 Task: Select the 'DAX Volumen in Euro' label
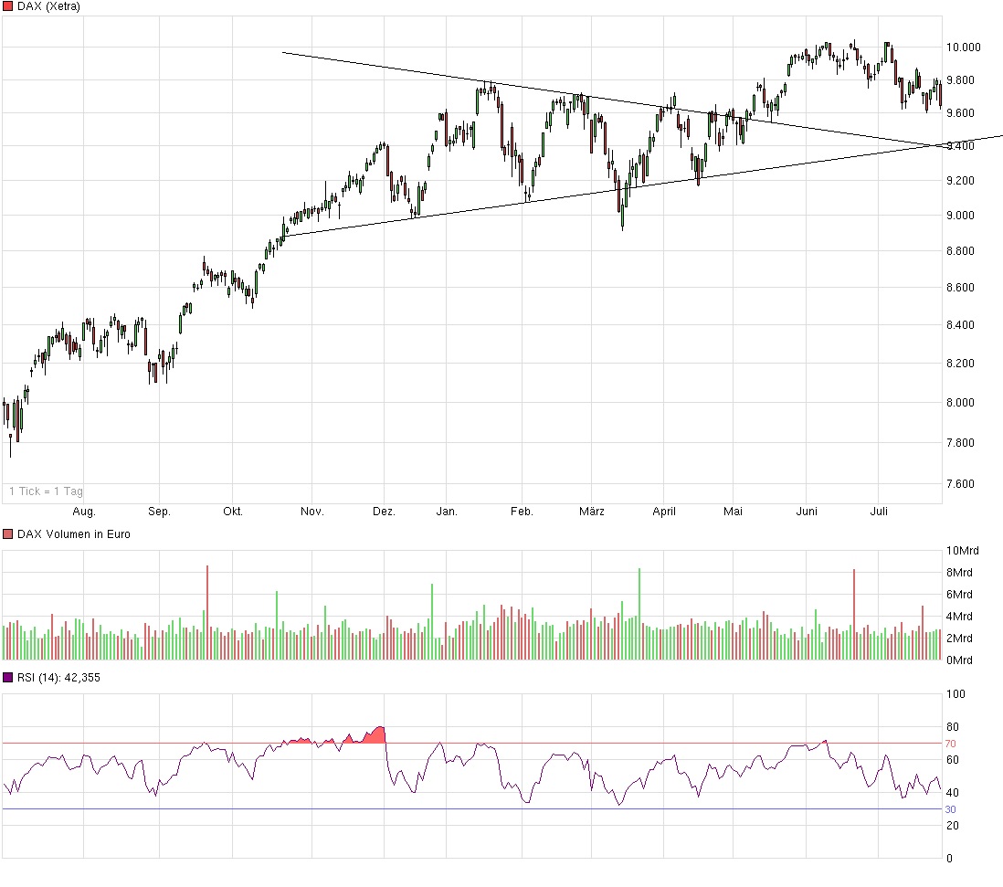click(74, 534)
